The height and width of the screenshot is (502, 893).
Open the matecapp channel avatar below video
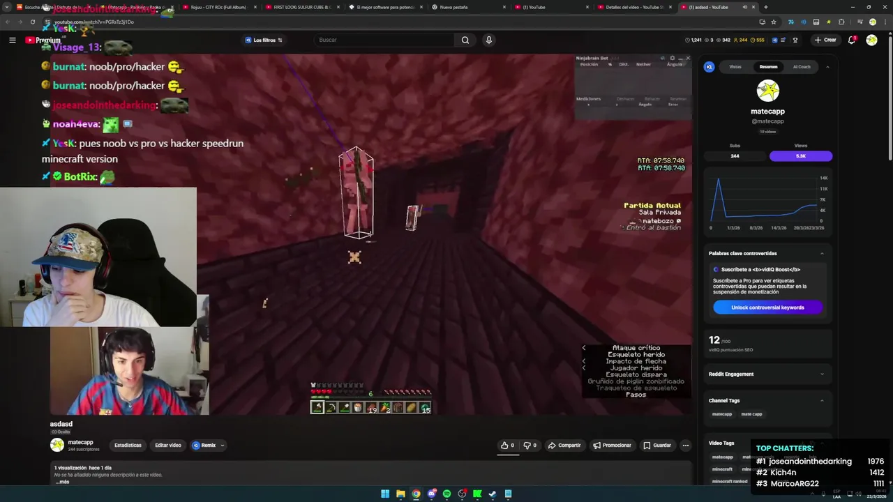[57, 445]
